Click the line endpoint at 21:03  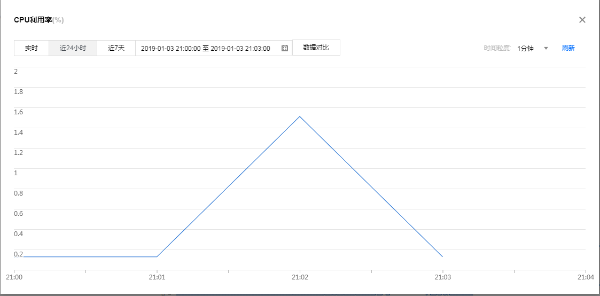point(442,256)
